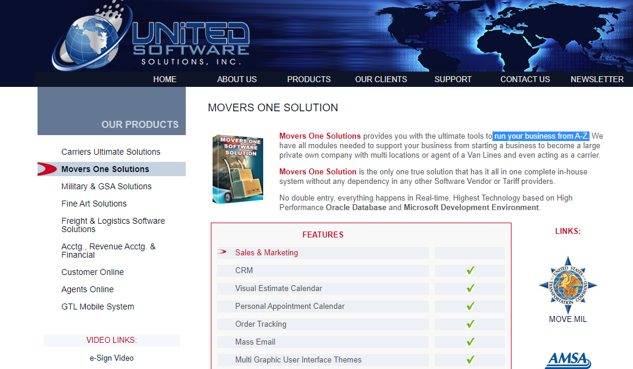Open the AMSA logo link

567,360
